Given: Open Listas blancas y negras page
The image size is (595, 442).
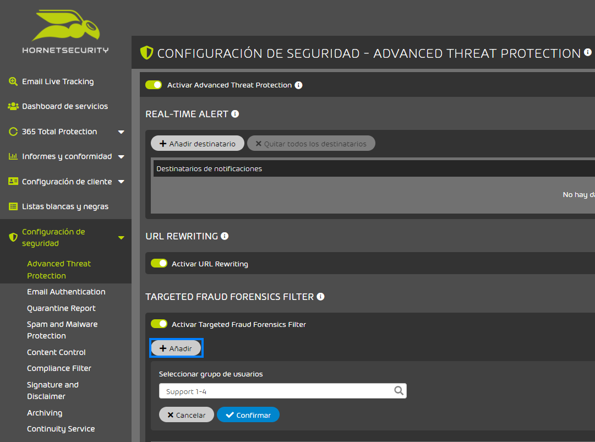Looking at the screenshot, I should (x=65, y=206).
